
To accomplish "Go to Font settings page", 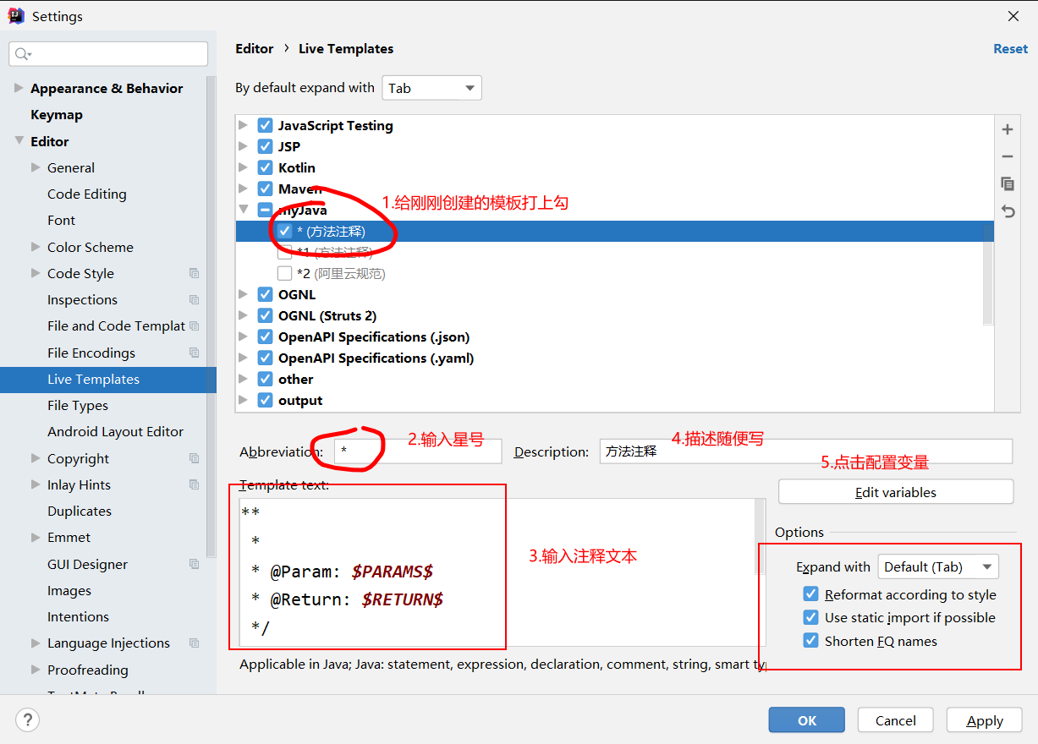I will click(x=61, y=220).
